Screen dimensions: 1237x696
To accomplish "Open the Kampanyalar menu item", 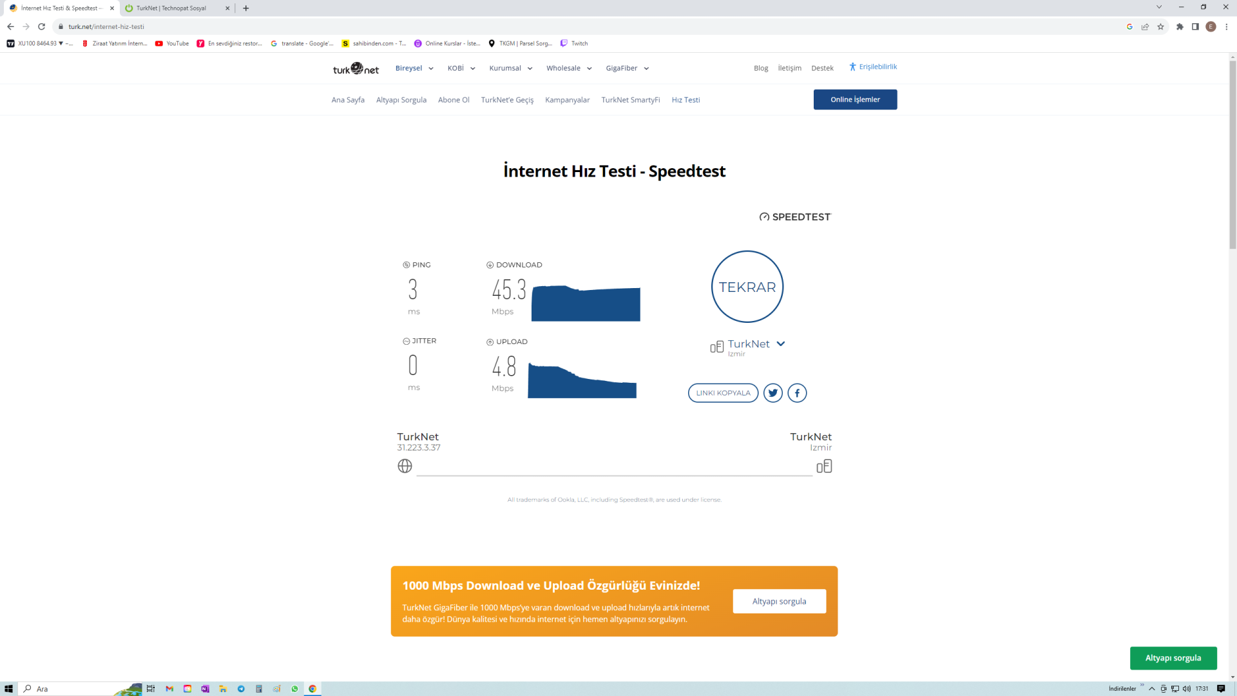I will (567, 100).
